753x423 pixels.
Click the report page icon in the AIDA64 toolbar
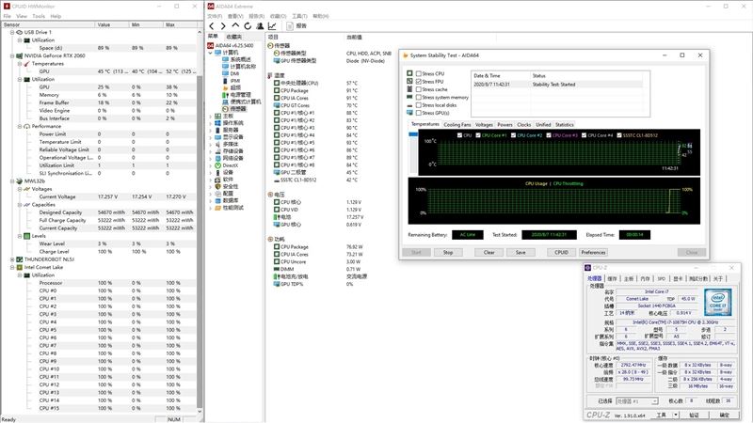(290, 26)
